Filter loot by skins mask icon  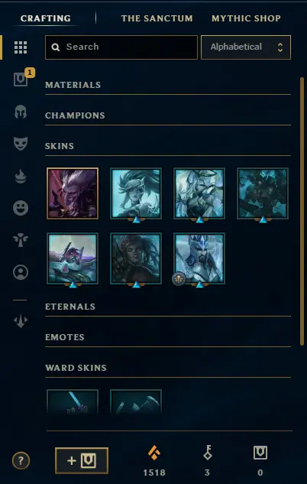(21, 144)
